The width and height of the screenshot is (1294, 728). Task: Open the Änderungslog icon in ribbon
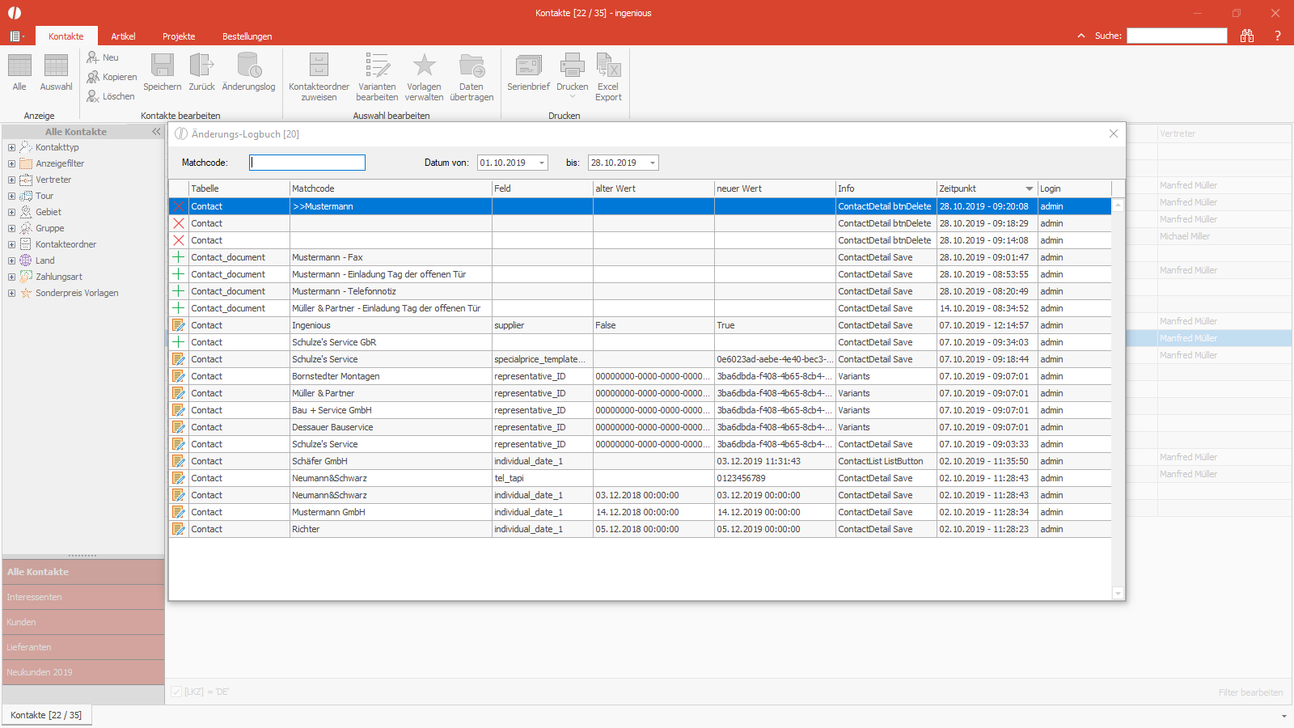248,66
